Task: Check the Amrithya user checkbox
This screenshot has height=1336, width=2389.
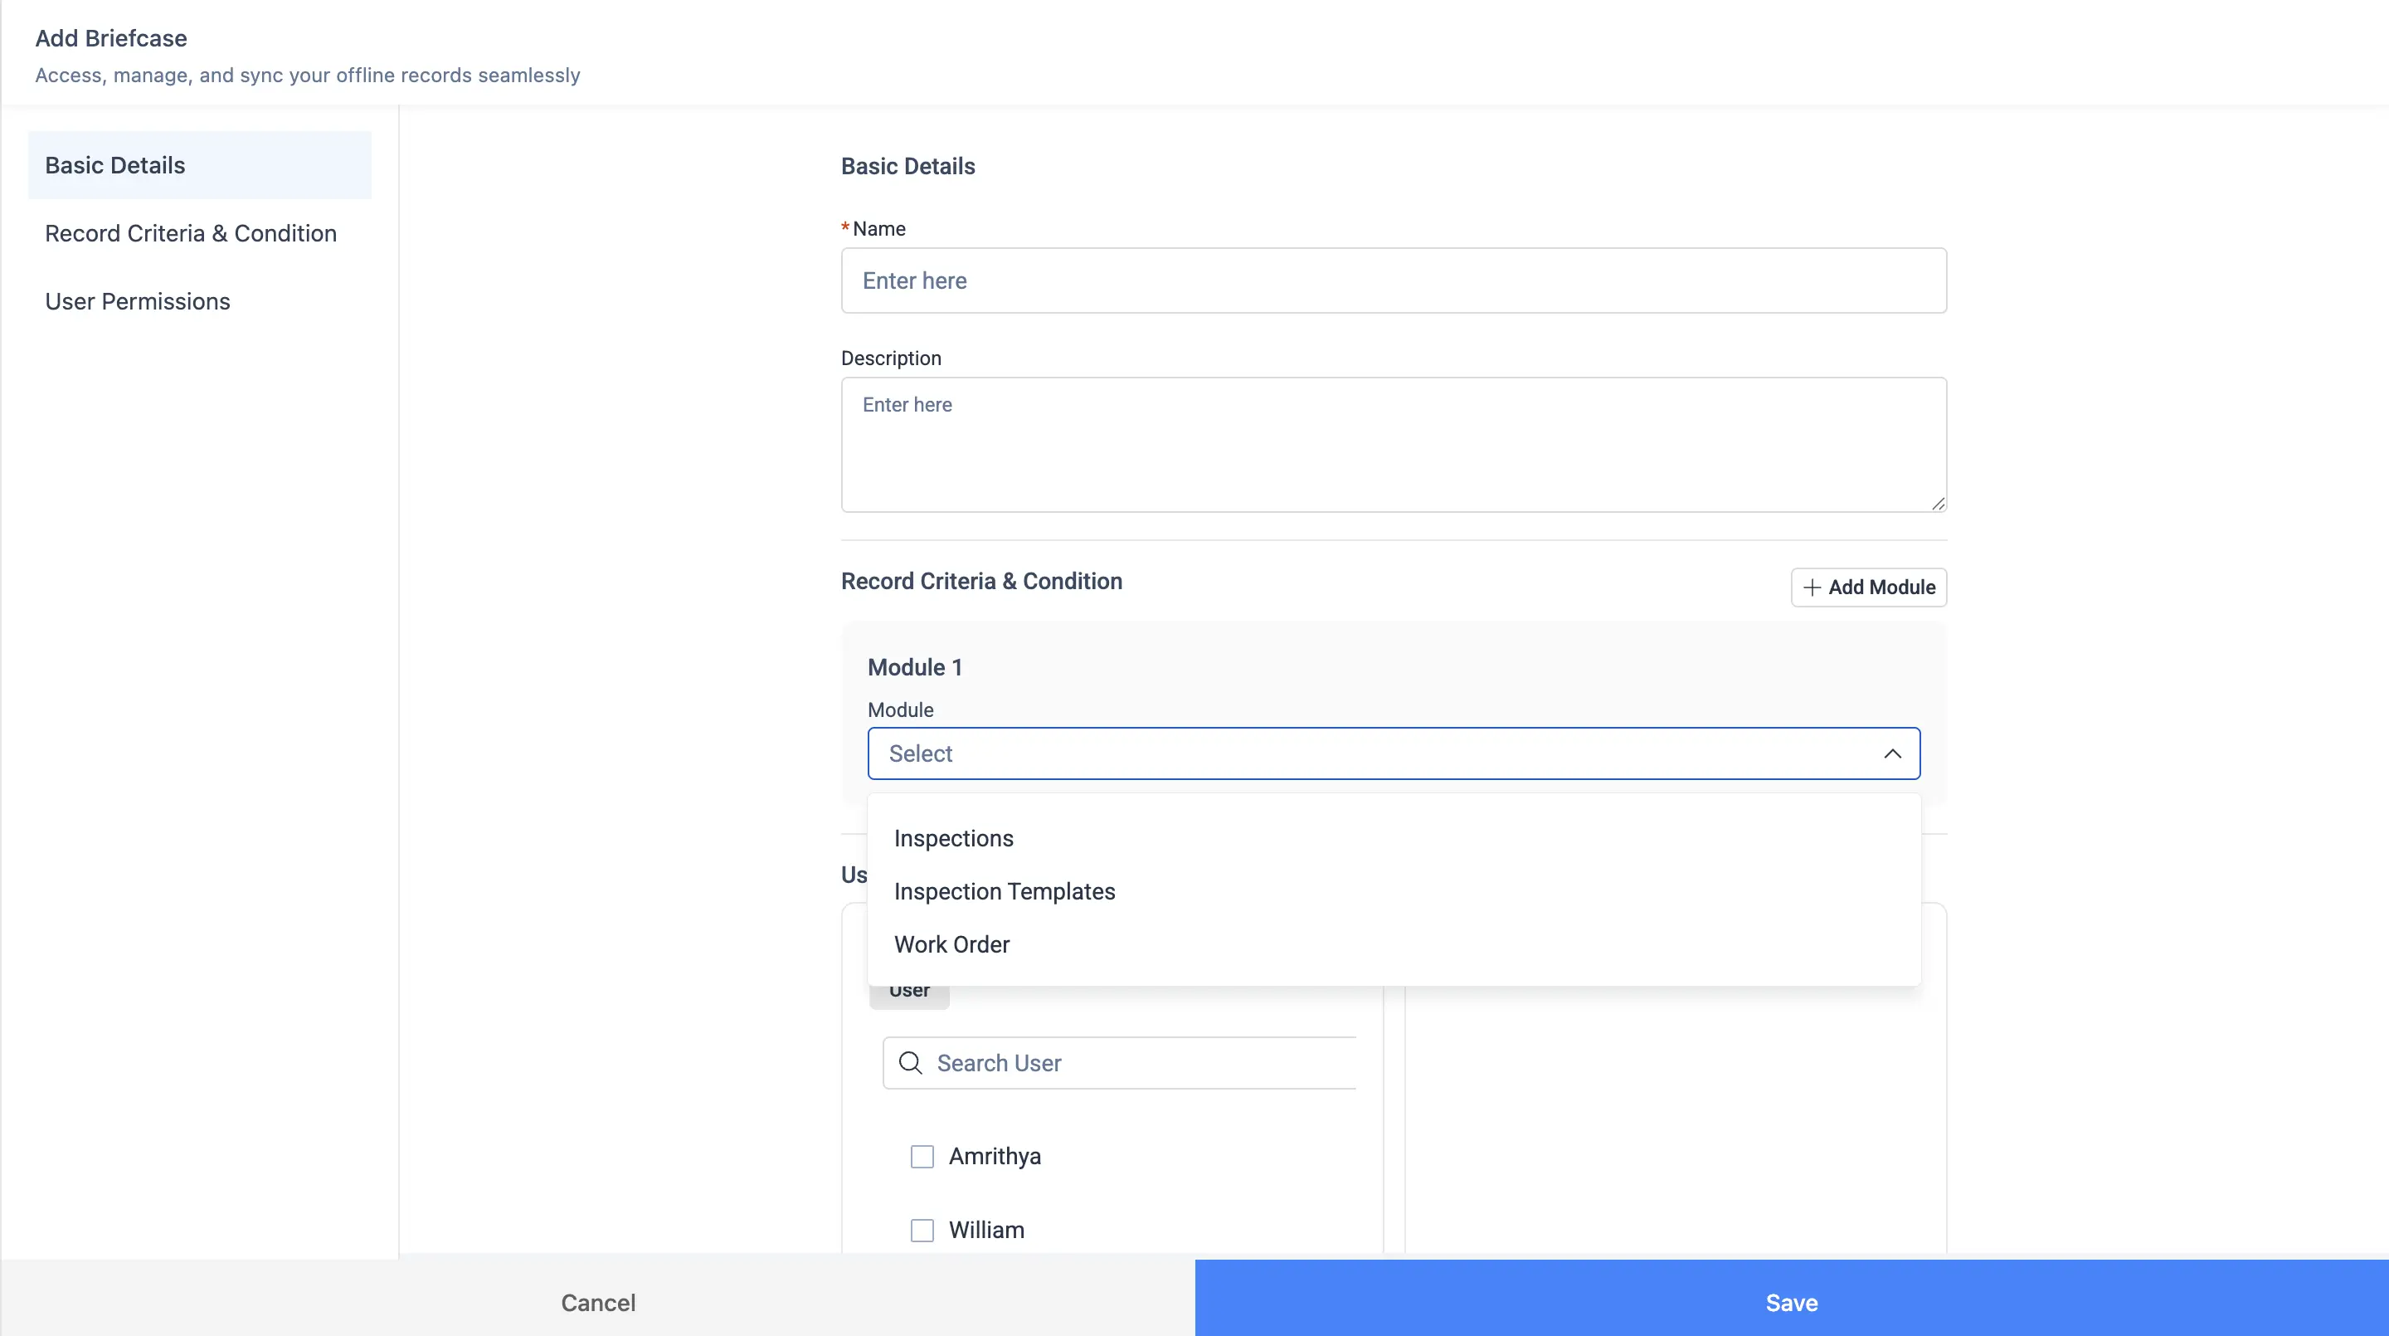Action: click(922, 1157)
